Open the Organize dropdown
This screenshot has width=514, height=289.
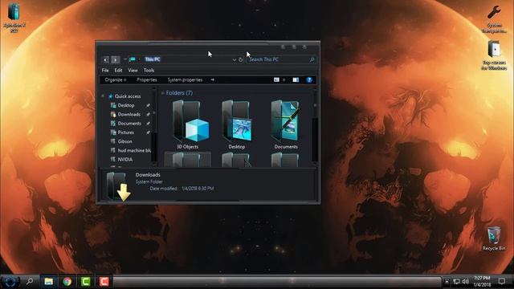pos(116,79)
